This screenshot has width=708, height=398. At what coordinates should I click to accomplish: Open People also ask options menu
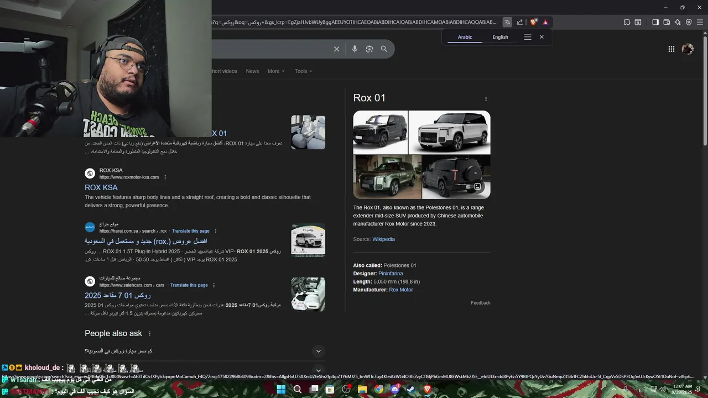[x=149, y=334]
